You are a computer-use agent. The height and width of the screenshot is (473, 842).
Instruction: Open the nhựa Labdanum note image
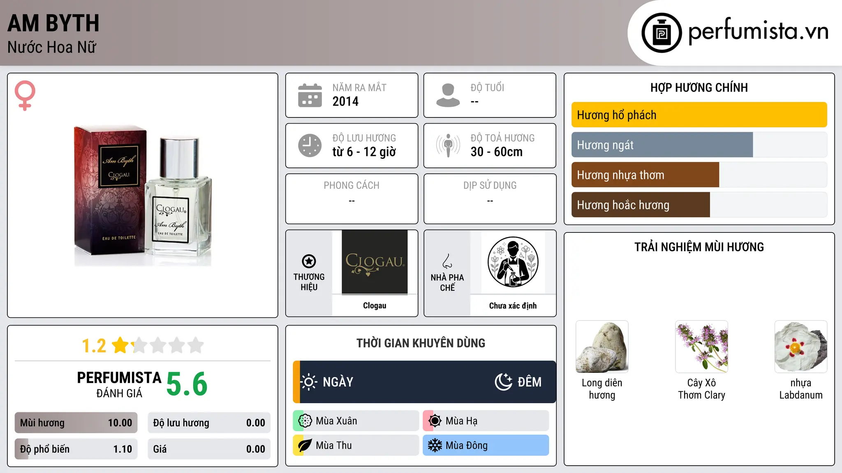[801, 347]
